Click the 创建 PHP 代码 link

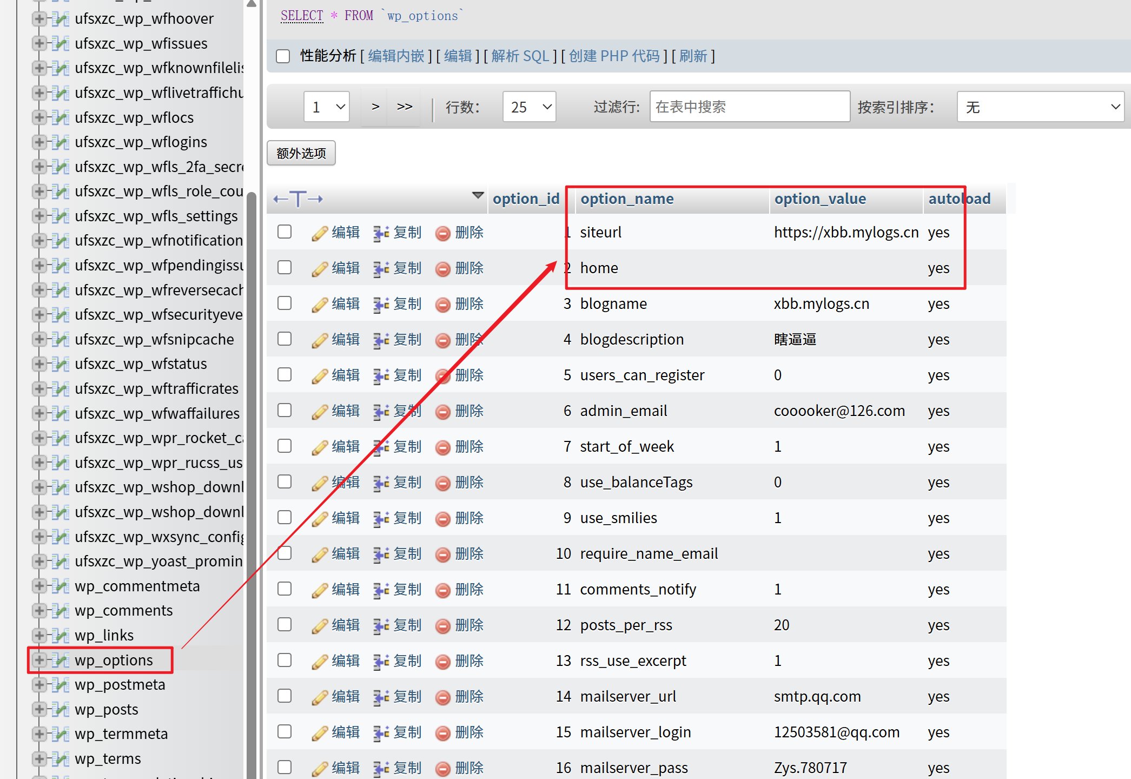click(614, 56)
